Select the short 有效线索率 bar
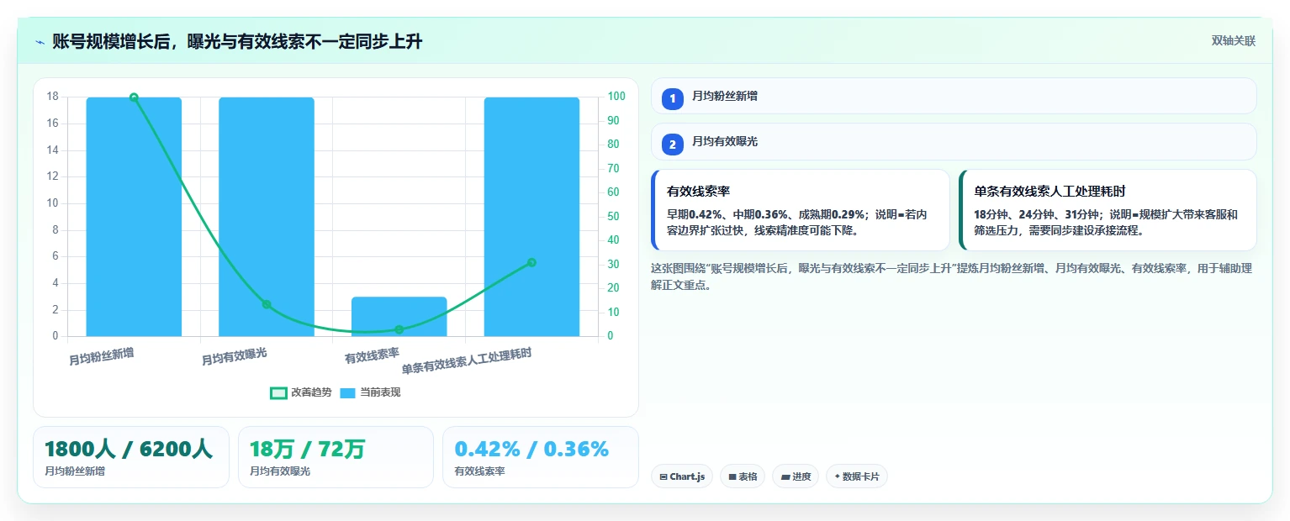 coord(399,317)
